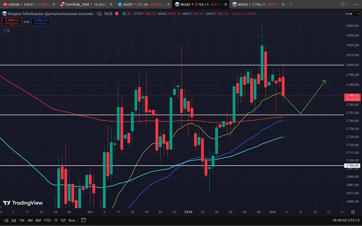Set the range to 1Г
The image size is (362, 226).
(x=56, y=220)
